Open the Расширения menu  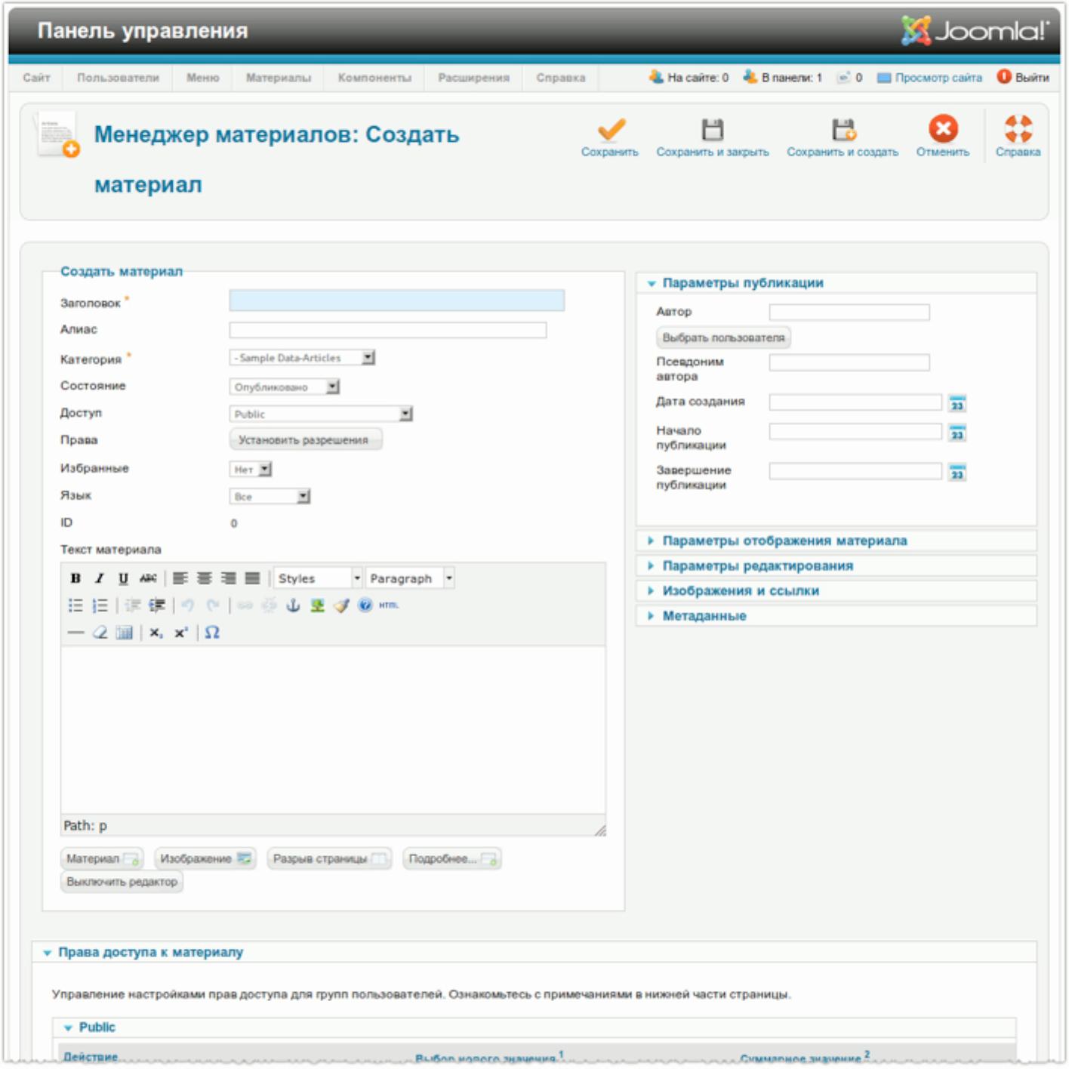click(x=473, y=78)
